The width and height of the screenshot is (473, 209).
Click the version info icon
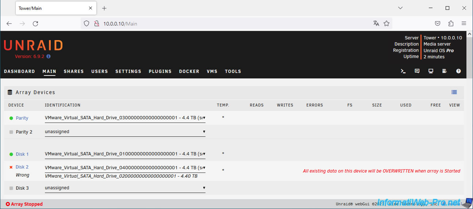49,57
